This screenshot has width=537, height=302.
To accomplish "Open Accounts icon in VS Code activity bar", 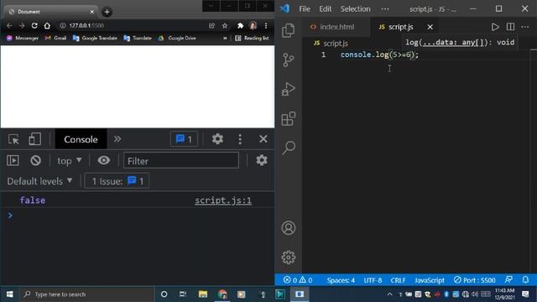I will coord(289,227).
